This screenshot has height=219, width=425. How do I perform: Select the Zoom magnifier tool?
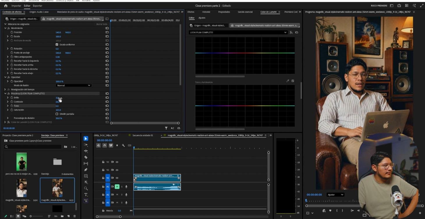tap(86, 188)
